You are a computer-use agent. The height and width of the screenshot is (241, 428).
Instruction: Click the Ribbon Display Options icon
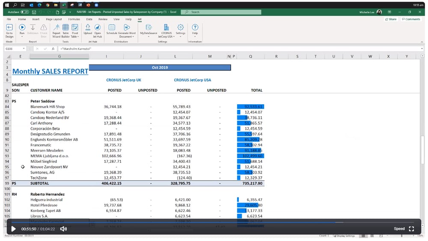coord(389,12)
